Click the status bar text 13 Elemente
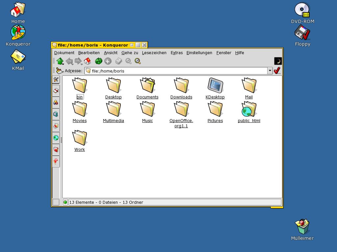 click(x=82, y=202)
